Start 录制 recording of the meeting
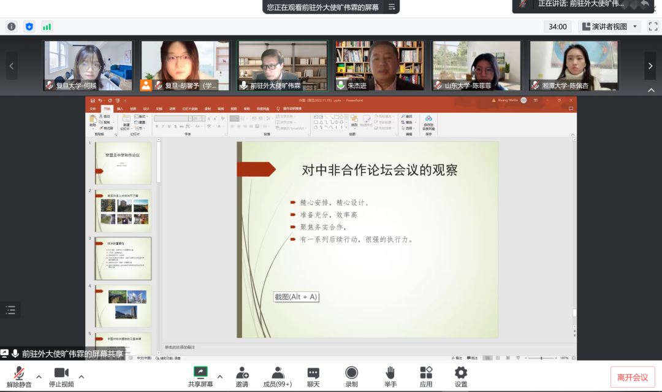This screenshot has height=392, width=662. pos(351,373)
